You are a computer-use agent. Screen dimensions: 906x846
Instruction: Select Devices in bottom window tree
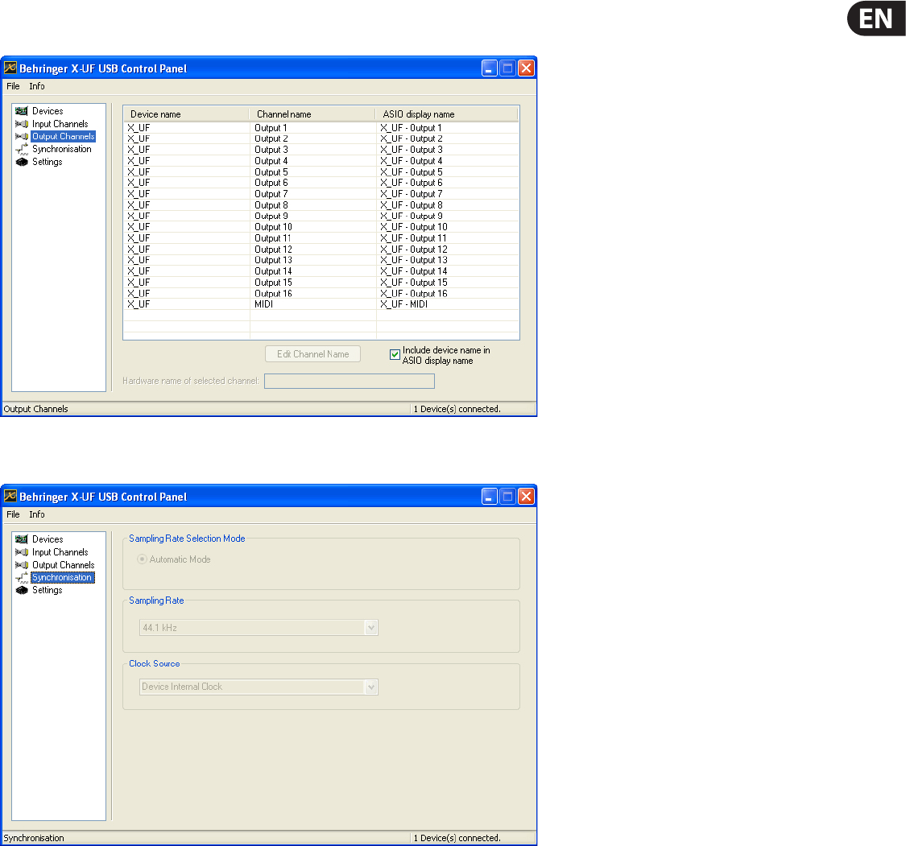pyautogui.click(x=48, y=539)
